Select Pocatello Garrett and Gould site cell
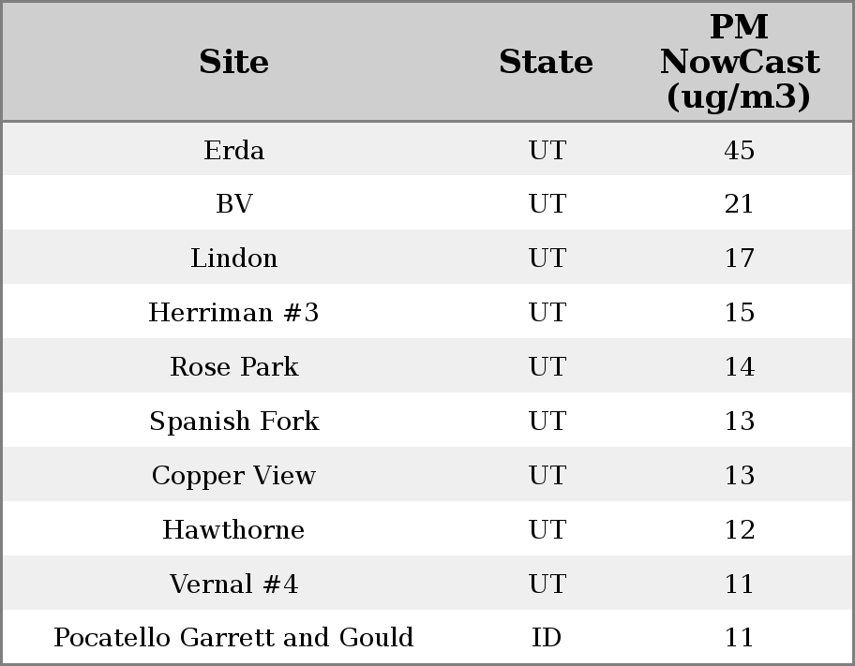Screen dimensions: 855x666 tap(233, 638)
